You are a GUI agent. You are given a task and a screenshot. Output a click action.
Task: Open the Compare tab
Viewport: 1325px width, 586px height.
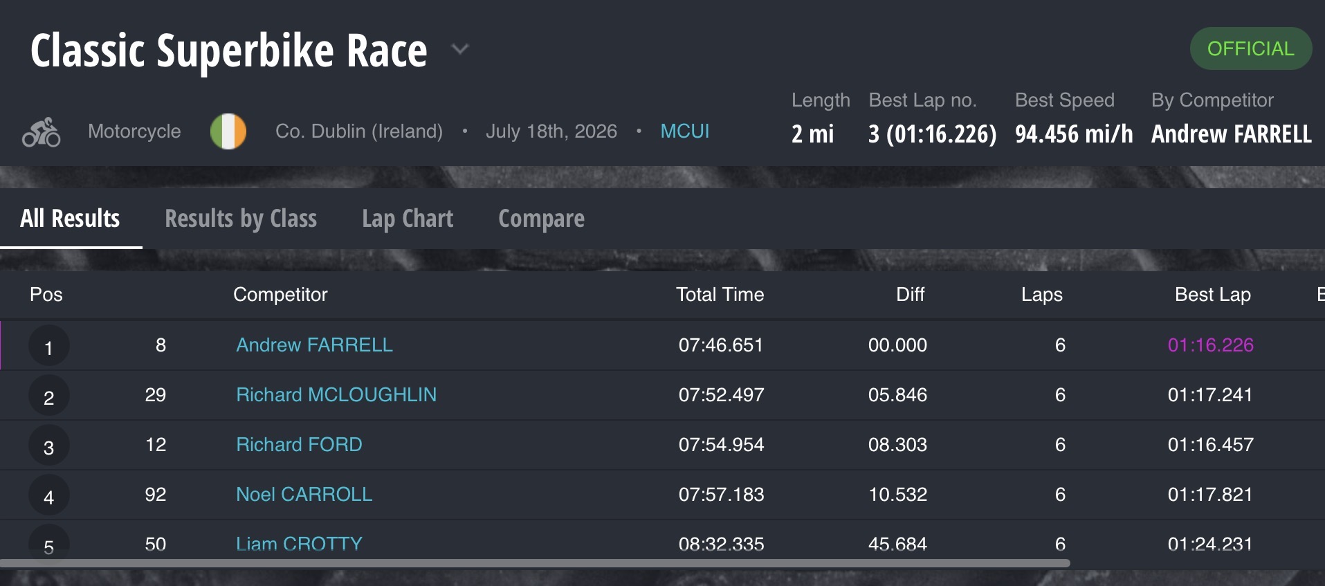541,219
